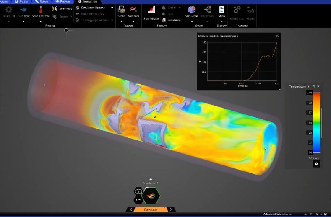Expand the Global fidelity dropdown arrow
Screen dimensions: 331x217
(x=180, y=8)
